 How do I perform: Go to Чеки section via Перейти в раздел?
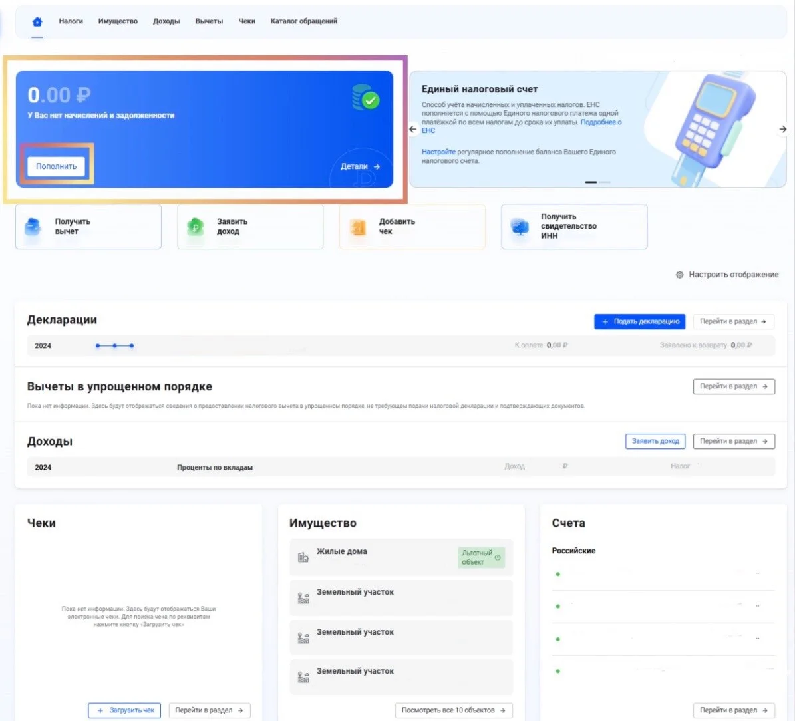pyautogui.click(x=210, y=710)
